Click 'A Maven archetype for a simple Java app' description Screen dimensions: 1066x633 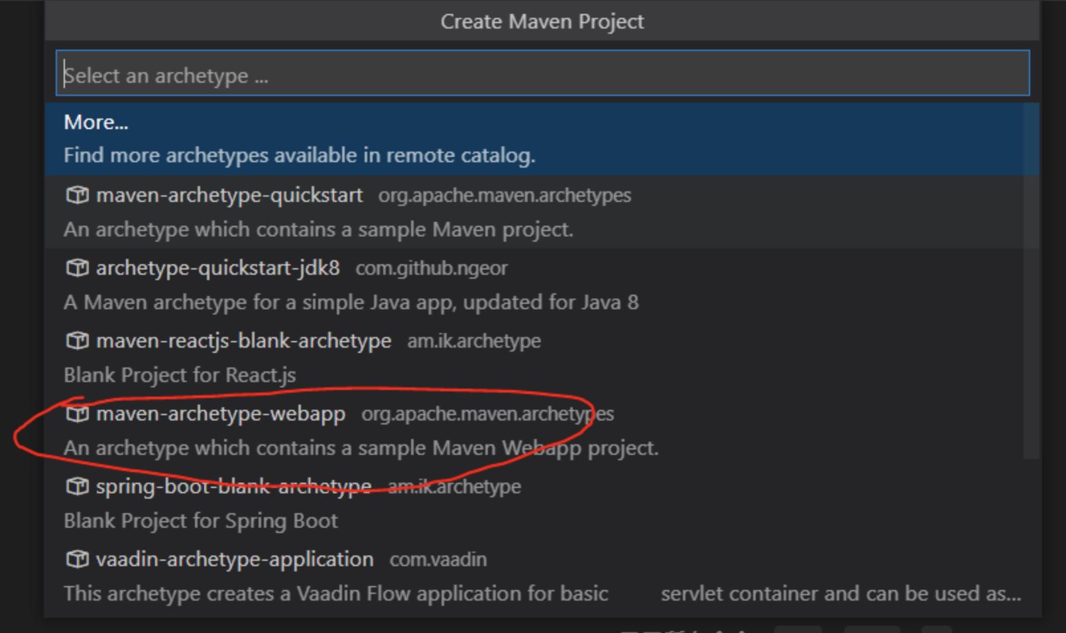point(351,302)
